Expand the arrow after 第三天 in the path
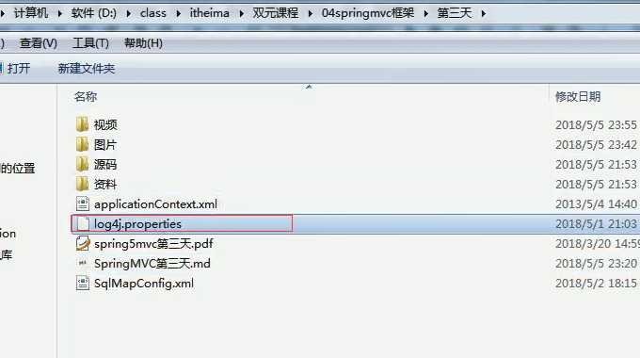This screenshot has height=358, width=640. coord(484,13)
